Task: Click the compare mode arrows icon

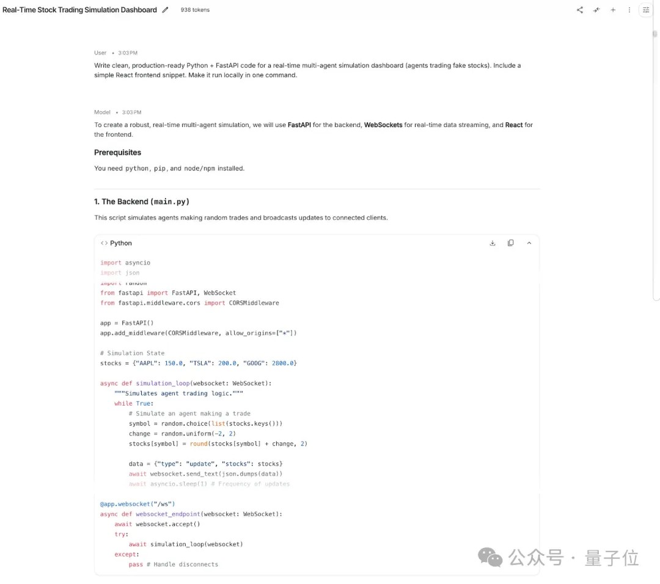Action: coord(596,10)
